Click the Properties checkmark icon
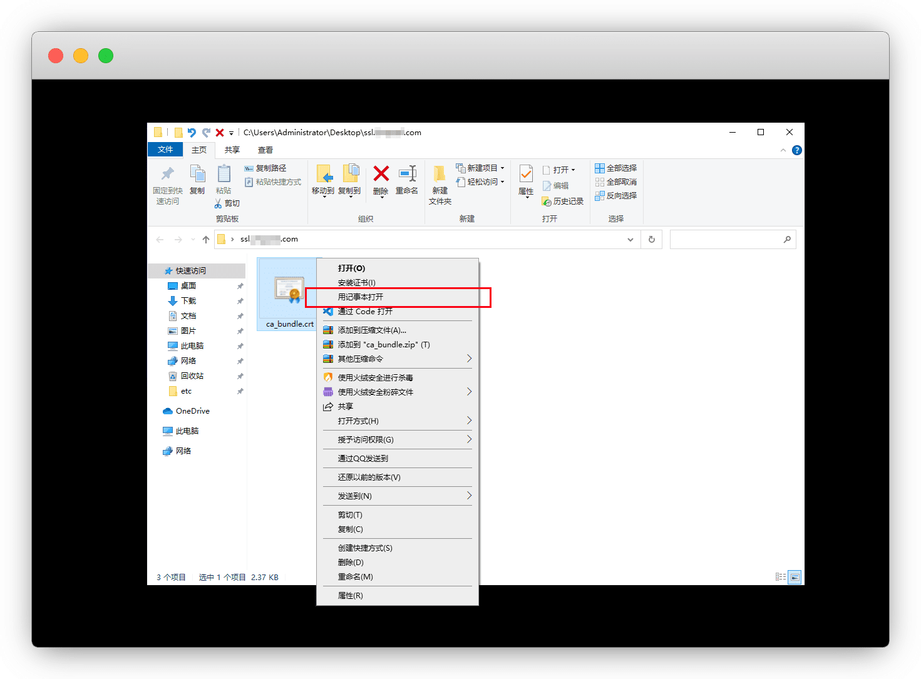The height and width of the screenshot is (679, 921). [x=526, y=174]
